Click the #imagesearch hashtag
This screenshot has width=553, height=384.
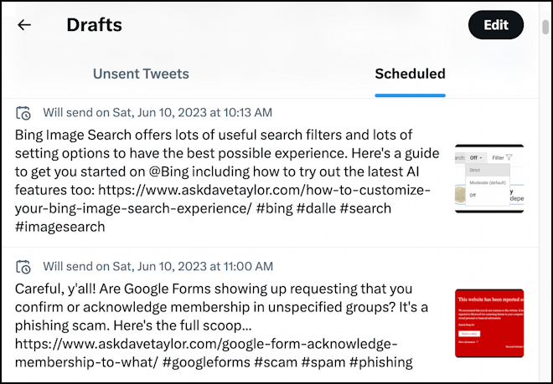(60, 227)
